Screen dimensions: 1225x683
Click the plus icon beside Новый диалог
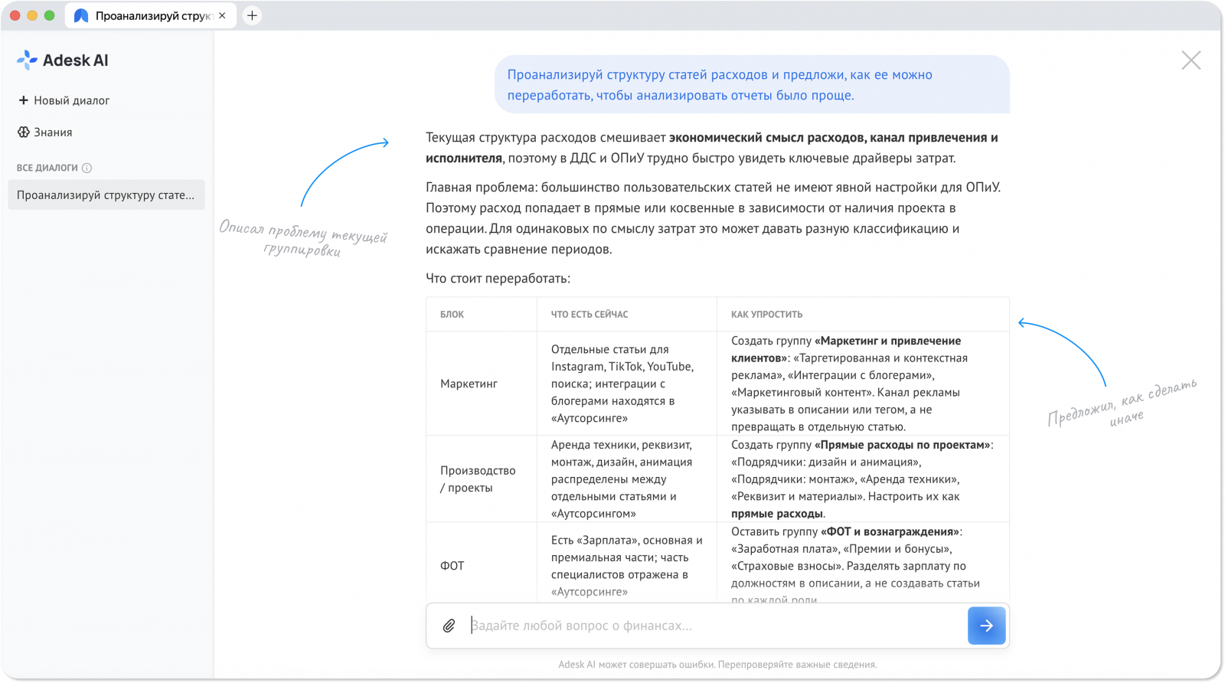[x=24, y=100]
